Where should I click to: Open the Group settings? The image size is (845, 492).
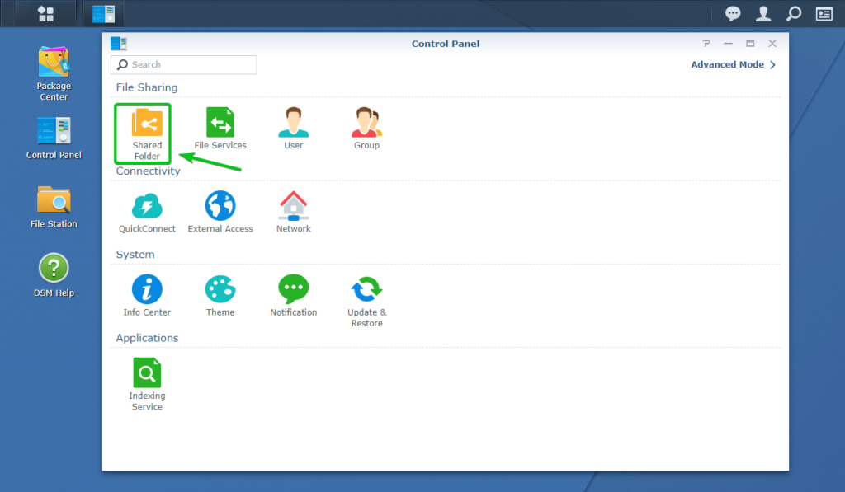[366, 124]
